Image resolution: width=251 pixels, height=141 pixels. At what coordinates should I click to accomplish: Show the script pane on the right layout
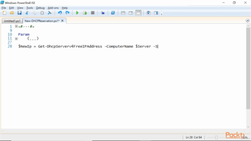(131, 13)
